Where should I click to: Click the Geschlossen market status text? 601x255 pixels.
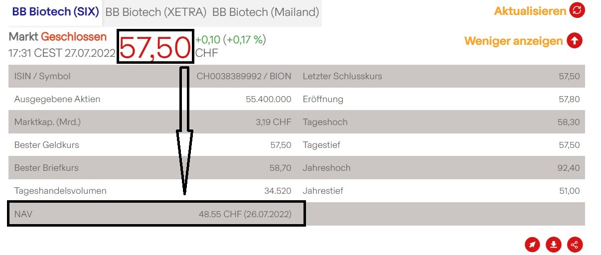[x=74, y=36]
